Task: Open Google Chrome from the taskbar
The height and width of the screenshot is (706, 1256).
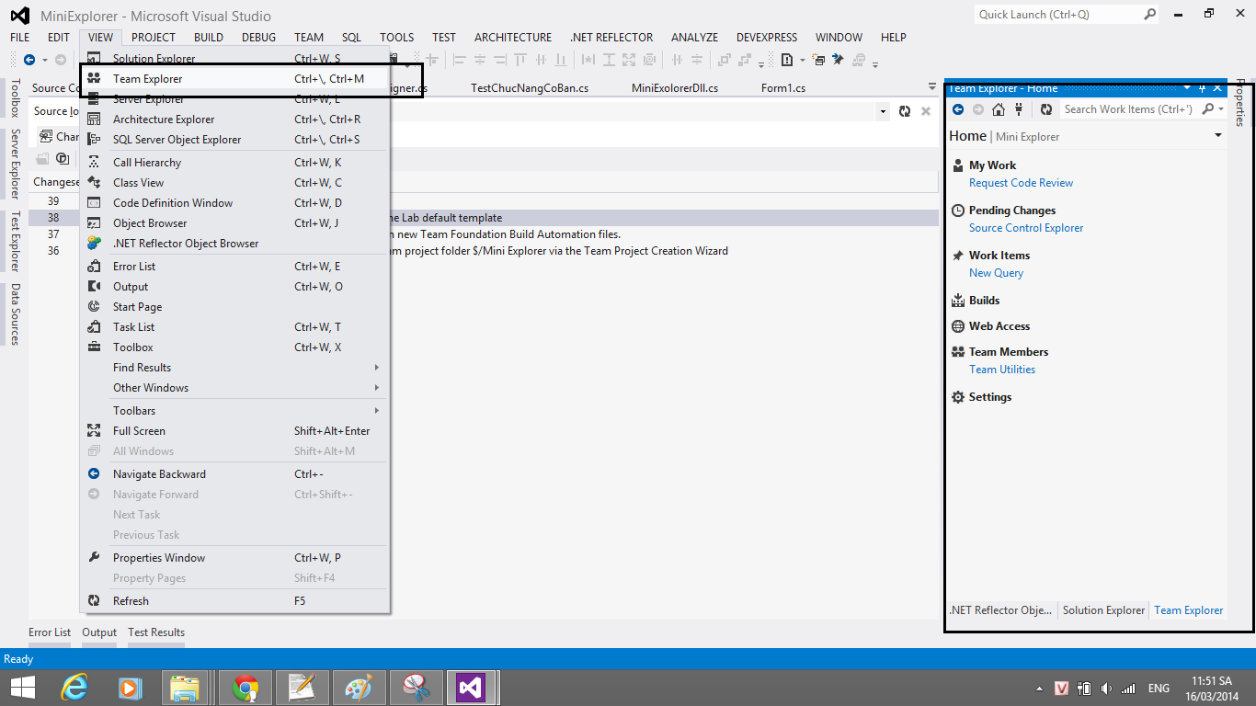Action: tap(245, 688)
